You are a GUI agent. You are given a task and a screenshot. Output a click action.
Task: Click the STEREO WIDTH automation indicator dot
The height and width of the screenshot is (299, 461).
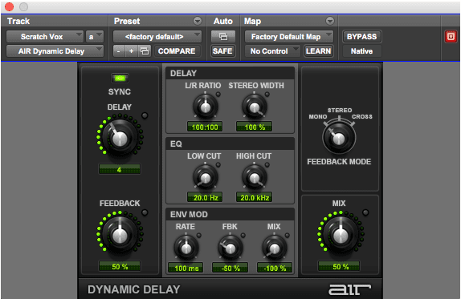(267, 95)
